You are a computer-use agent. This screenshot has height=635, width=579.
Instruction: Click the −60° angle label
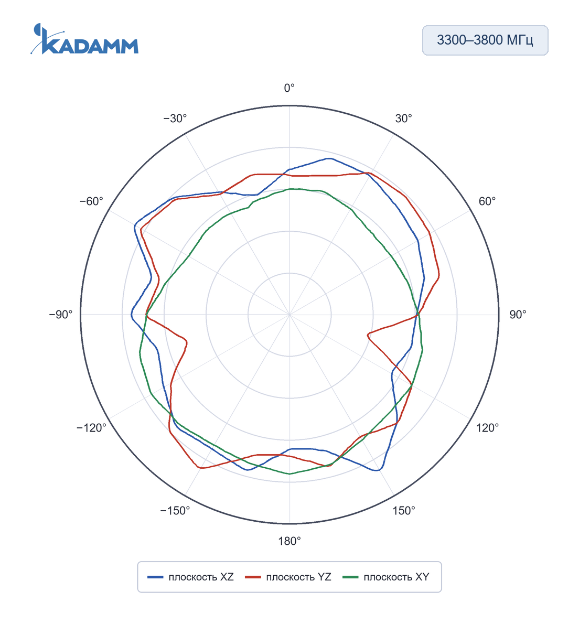tap(92, 201)
